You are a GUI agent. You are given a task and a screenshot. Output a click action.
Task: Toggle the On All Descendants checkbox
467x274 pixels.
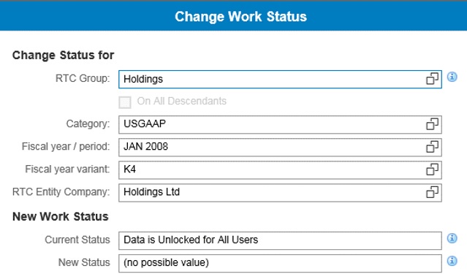click(x=125, y=102)
